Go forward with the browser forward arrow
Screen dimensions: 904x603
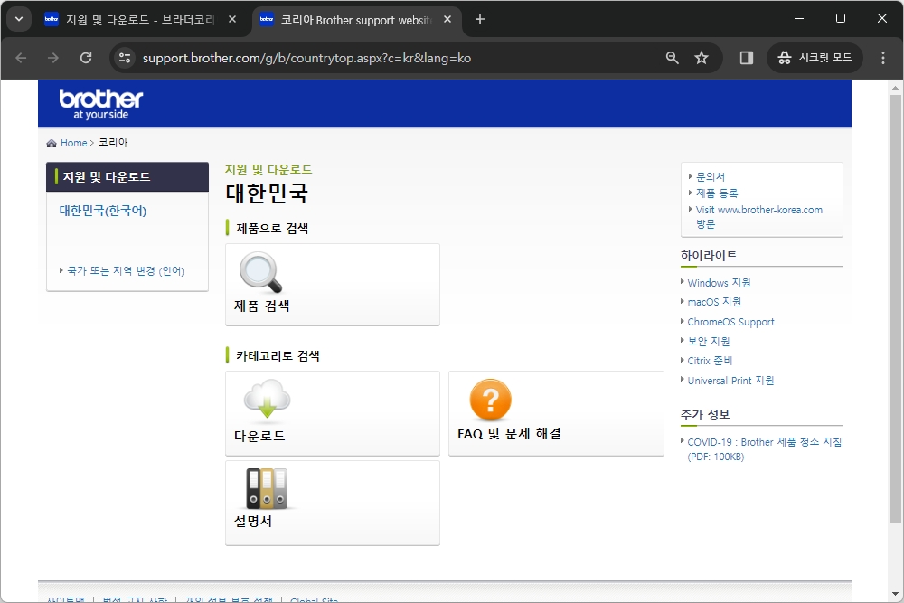pos(53,58)
